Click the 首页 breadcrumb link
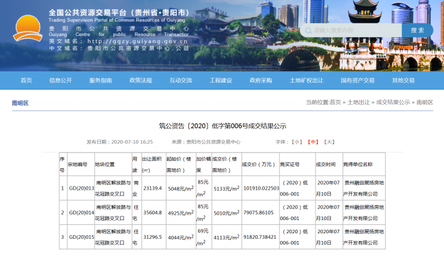The width and height of the screenshot is (444, 259). 335,103
